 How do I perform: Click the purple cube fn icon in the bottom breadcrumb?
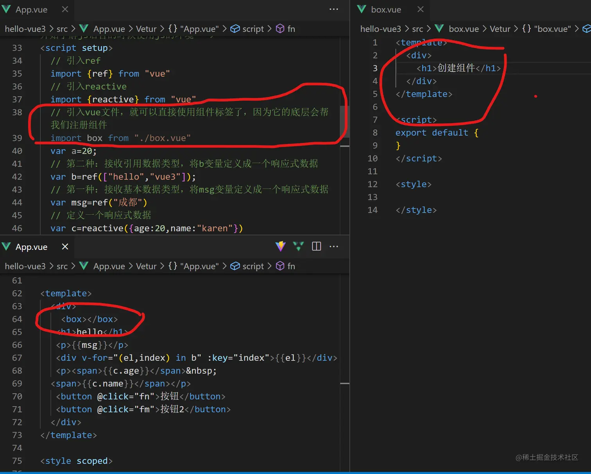(280, 266)
